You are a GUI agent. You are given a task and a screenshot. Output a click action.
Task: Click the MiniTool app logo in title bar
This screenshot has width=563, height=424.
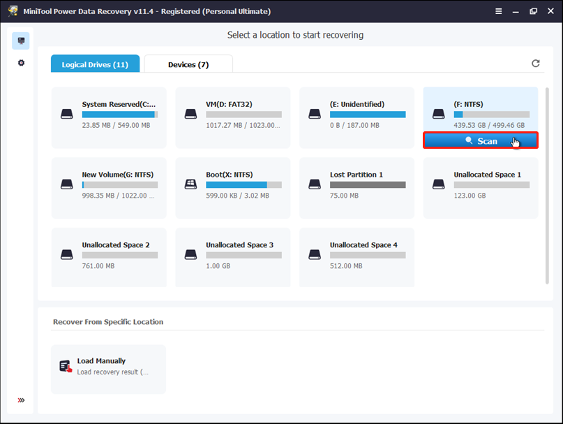click(x=13, y=11)
